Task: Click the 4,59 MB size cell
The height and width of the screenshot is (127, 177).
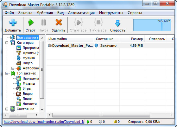Action: tap(136, 46)
